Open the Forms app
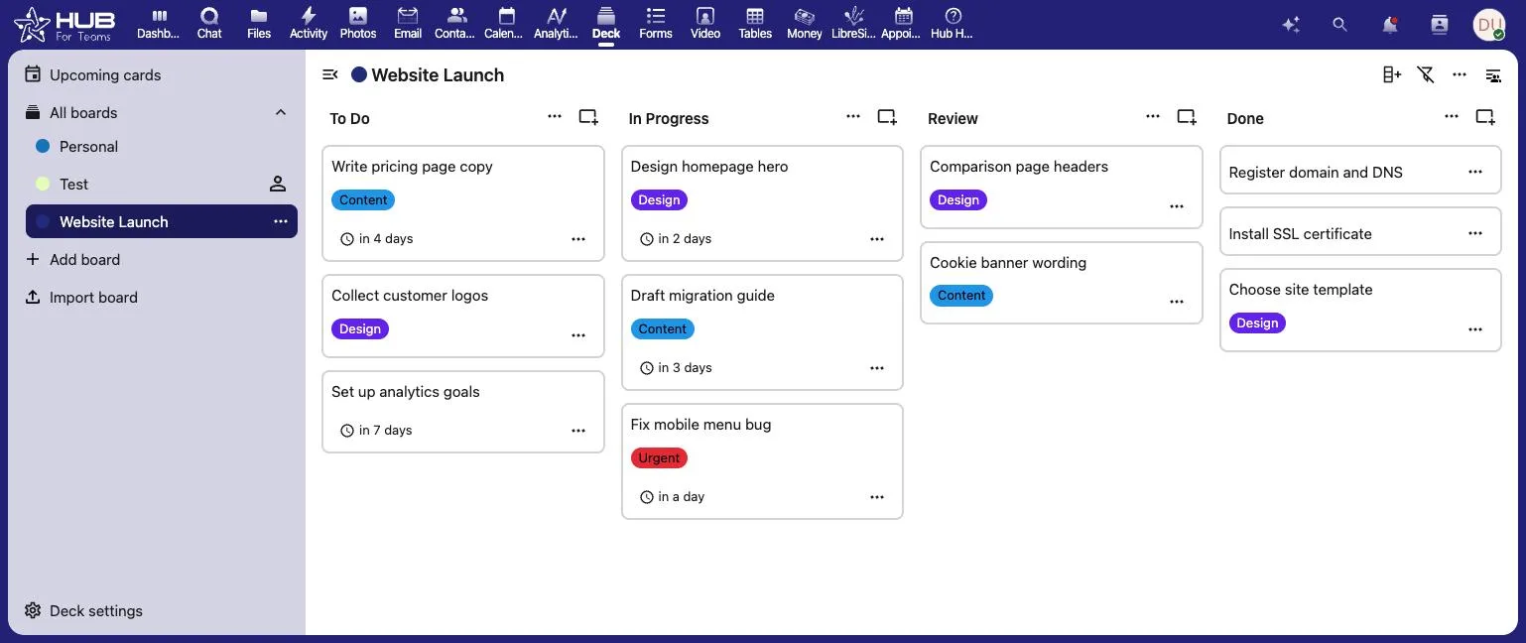The image size is (1526, 643). click(x=656, y=24)
